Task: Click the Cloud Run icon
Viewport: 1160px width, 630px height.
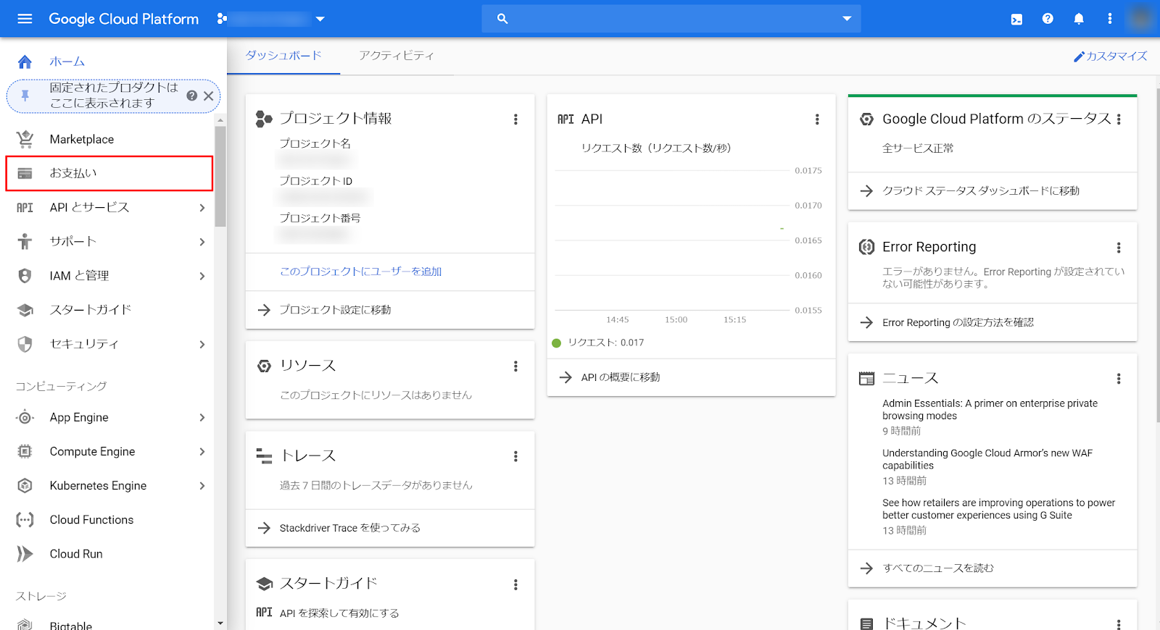Action: pos(25,554)
